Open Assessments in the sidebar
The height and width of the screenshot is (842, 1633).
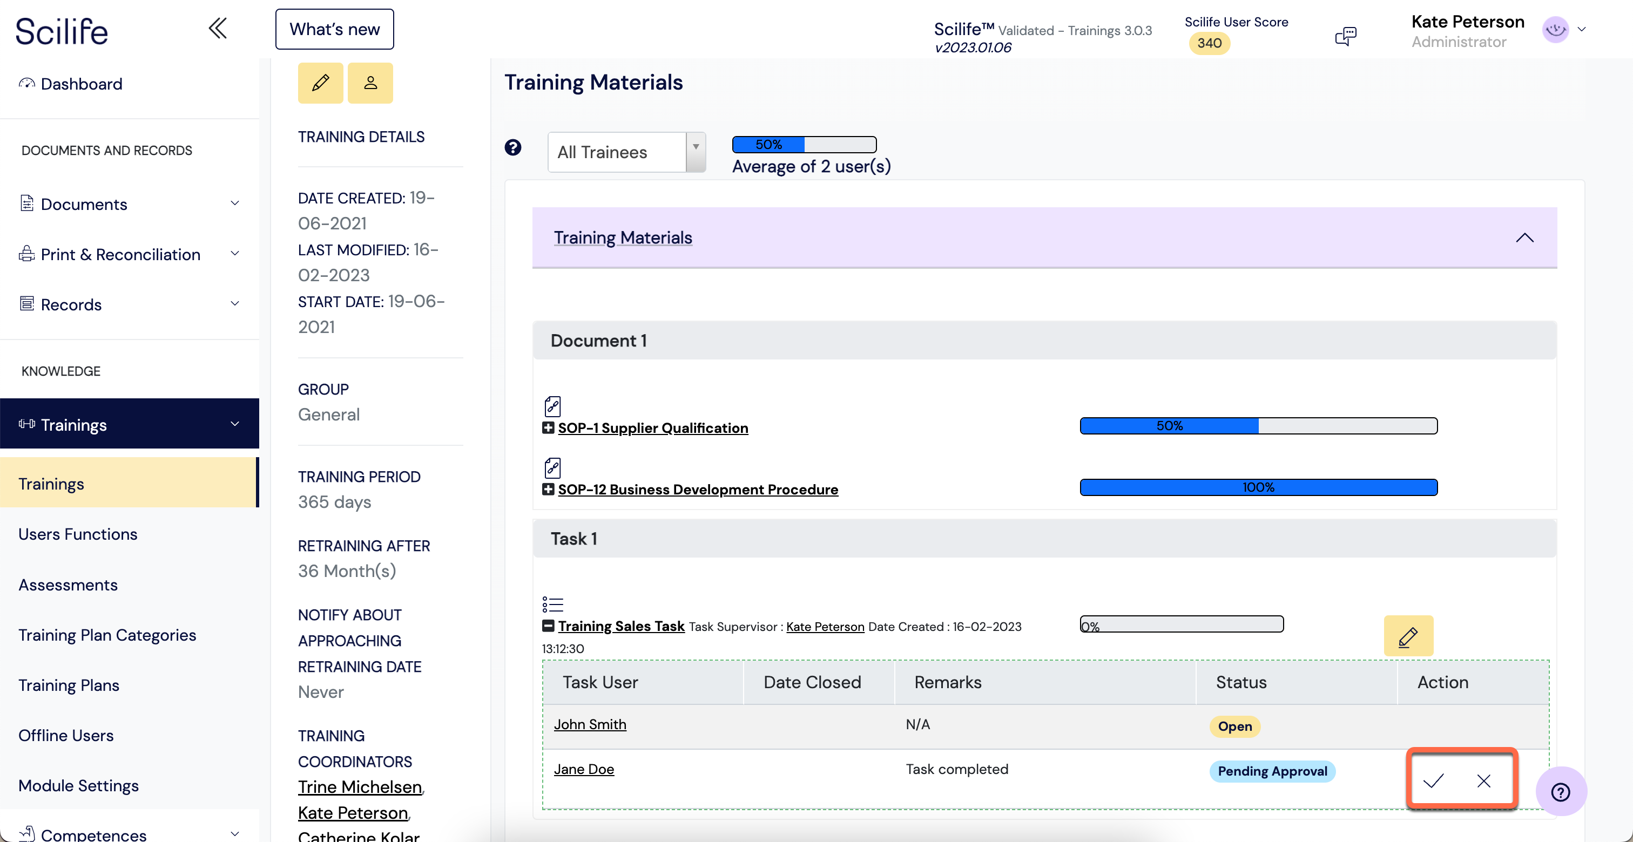(68, 584)
